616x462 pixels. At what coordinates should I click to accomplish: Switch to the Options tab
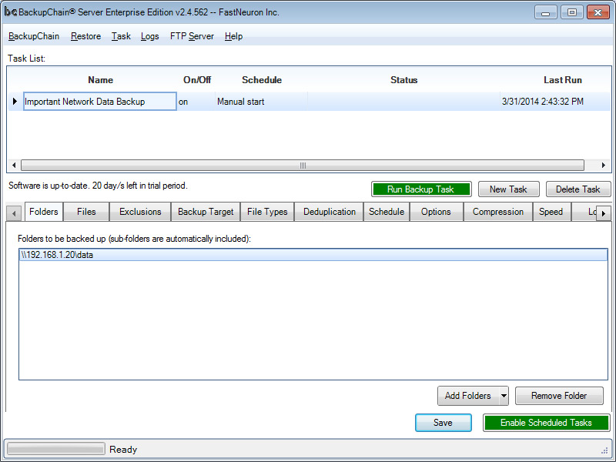pos(436,212)
